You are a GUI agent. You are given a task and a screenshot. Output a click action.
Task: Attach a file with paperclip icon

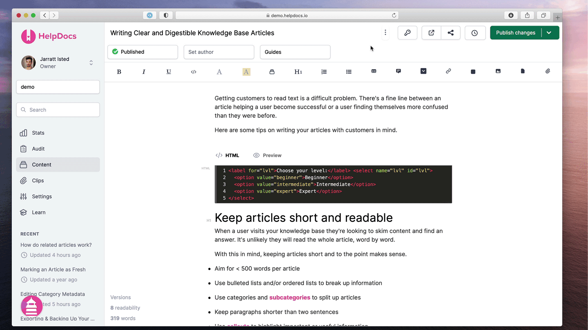tap(548, 71)
